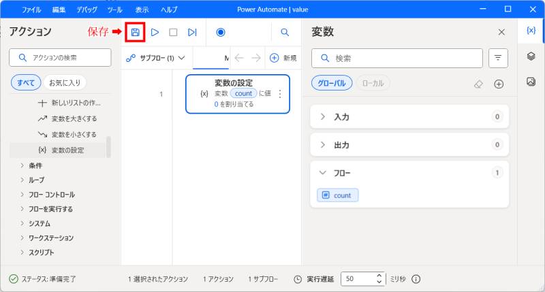Click the actions list scrollbar
The width and height of the screenshot is (545, 292).
point(109,147)
